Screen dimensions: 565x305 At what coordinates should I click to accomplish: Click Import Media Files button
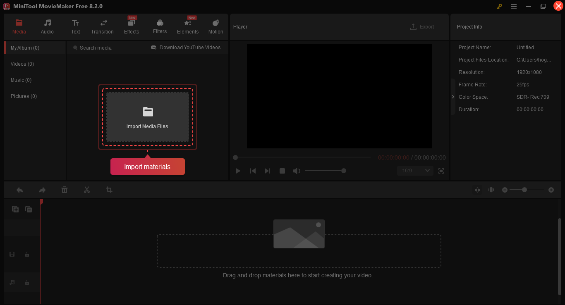click(x=148, y=117)
